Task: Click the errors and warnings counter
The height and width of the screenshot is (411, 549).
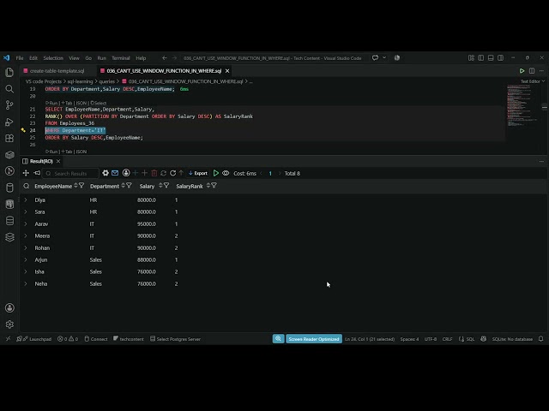Action: (68, 339)
